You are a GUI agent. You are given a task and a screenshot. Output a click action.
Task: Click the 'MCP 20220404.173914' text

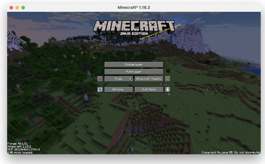click(24, 150)
